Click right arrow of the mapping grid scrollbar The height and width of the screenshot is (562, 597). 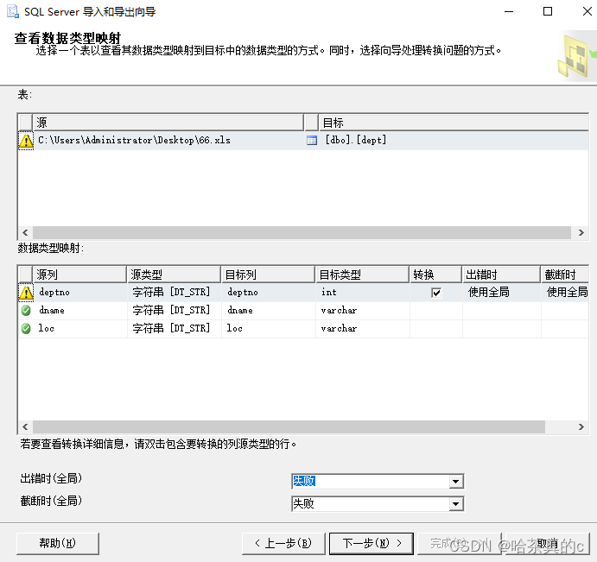coord(581,427)
